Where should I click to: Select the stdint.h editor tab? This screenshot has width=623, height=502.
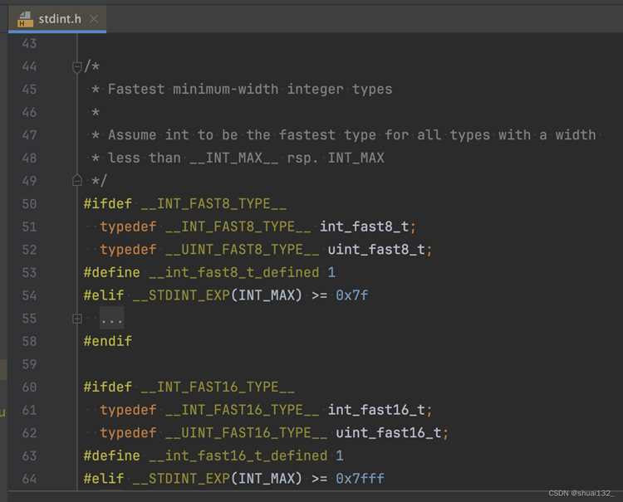[57, 19]
